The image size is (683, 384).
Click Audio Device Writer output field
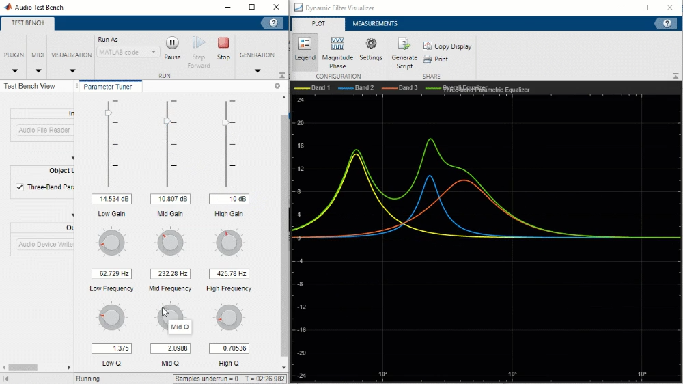point(44,244)
